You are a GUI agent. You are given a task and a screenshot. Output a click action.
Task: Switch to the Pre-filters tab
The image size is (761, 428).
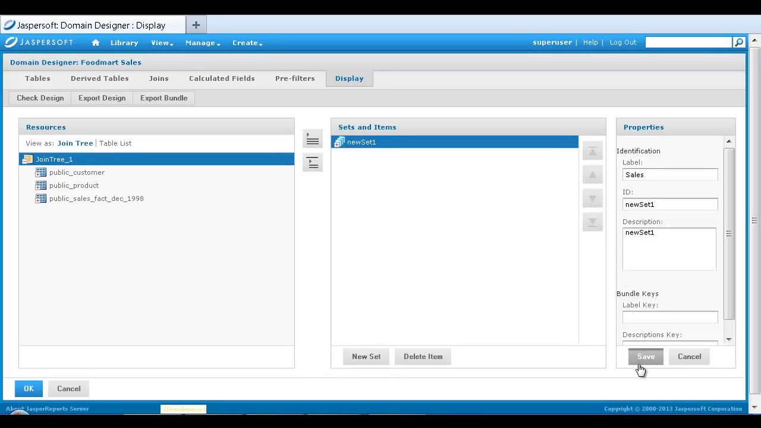pos(295,78)
